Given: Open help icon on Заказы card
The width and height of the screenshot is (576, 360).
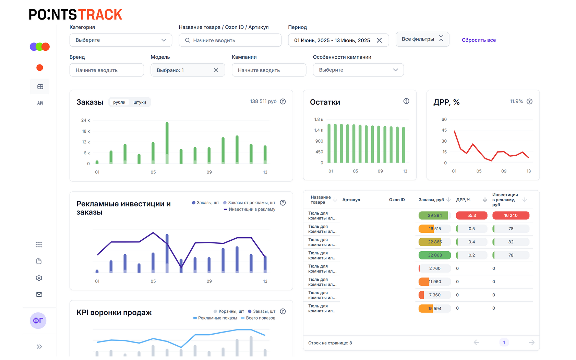Looking at the screenshot, I should click(x=283, y=101).
